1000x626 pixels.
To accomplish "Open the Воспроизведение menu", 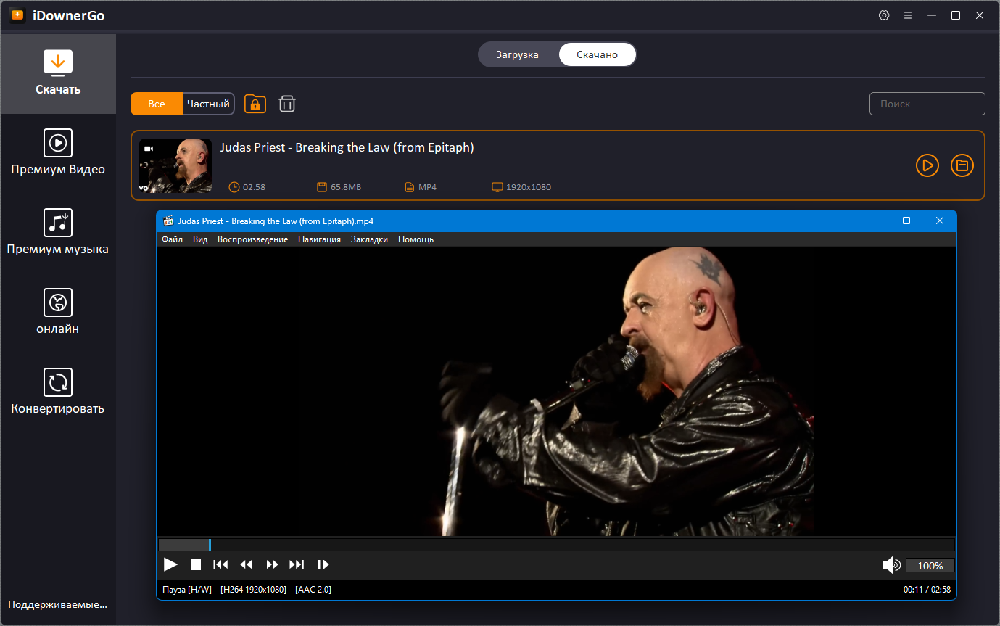I will [x=252, y=239].
